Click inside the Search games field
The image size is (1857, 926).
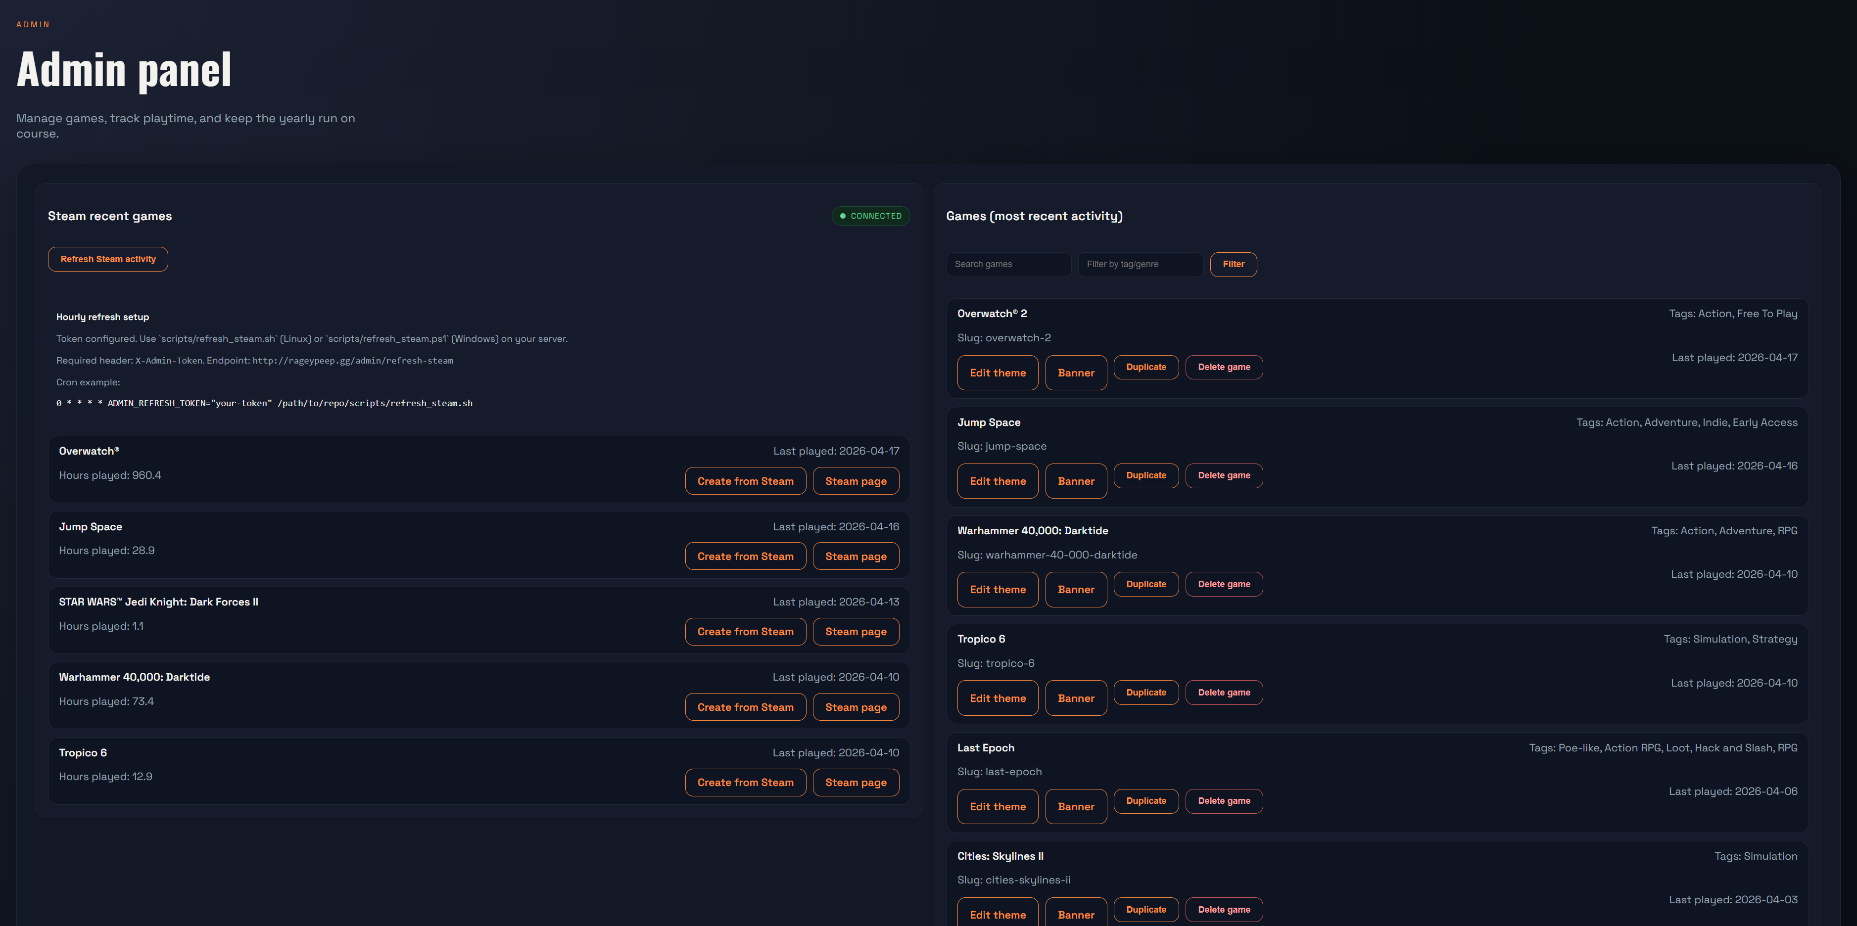[1008, 265]
